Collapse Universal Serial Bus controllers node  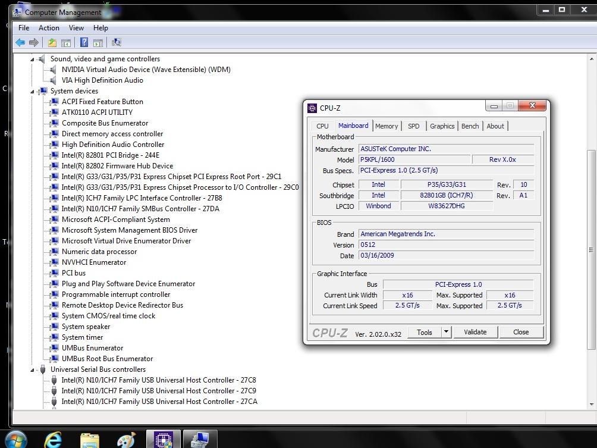pyautogui.click(x=32, y=370)
